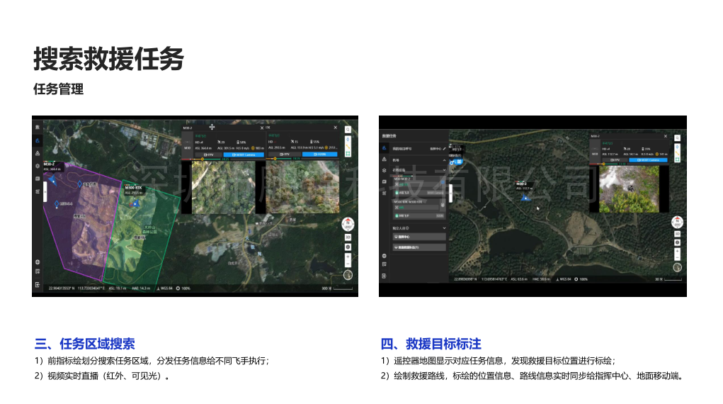Close the M30-2 video panel on right map
The image size is (723, 404).
(664, 135)
